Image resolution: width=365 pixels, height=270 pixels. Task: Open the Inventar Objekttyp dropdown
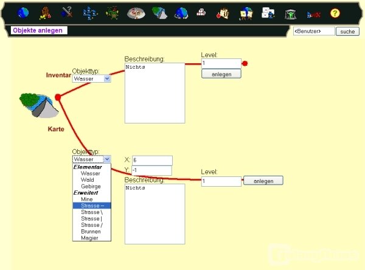[91, 78]
